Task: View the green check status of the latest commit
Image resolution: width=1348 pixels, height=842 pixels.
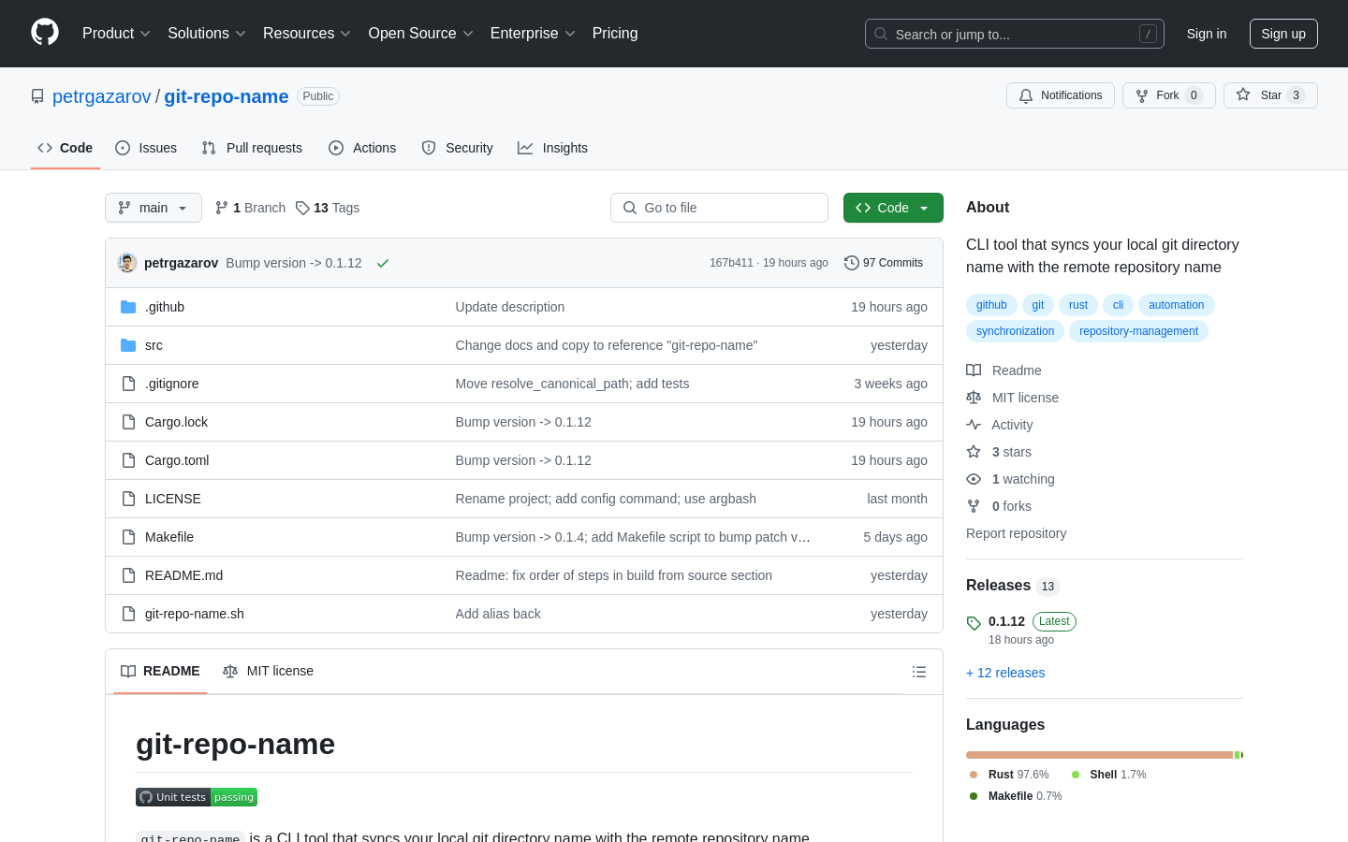Action: point(383,263)
